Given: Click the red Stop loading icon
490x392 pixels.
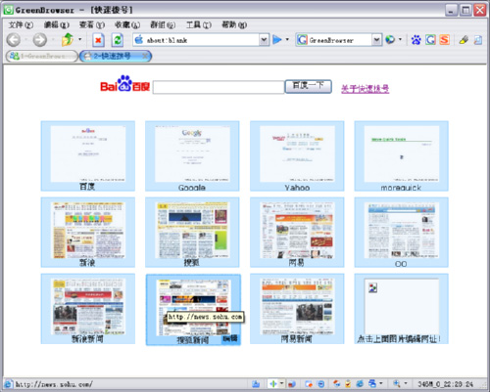Looking at the screenshot, I should click(x=98, y=40).
